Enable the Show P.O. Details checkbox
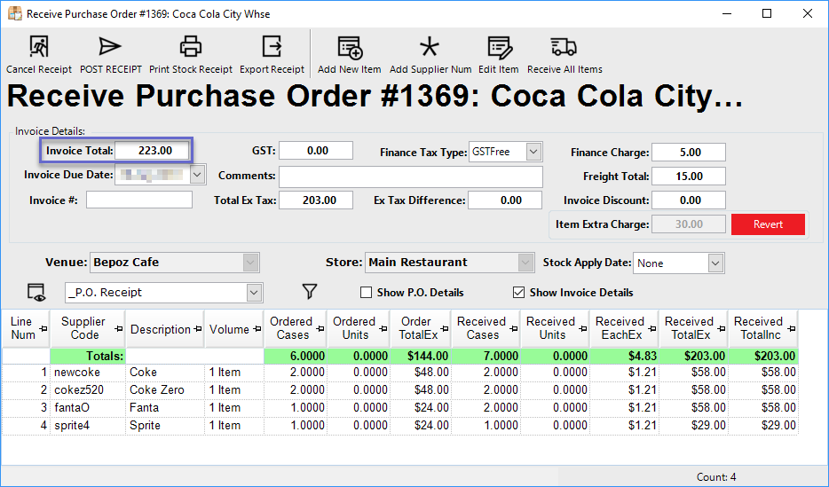 366,293
